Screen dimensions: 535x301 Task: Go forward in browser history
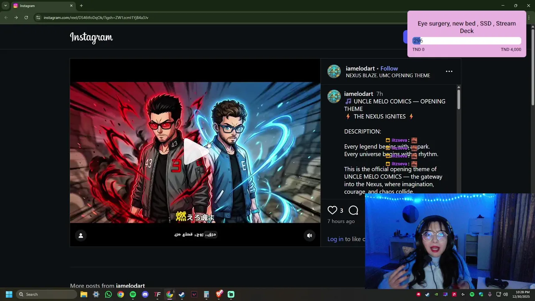[x=16, y=18]
